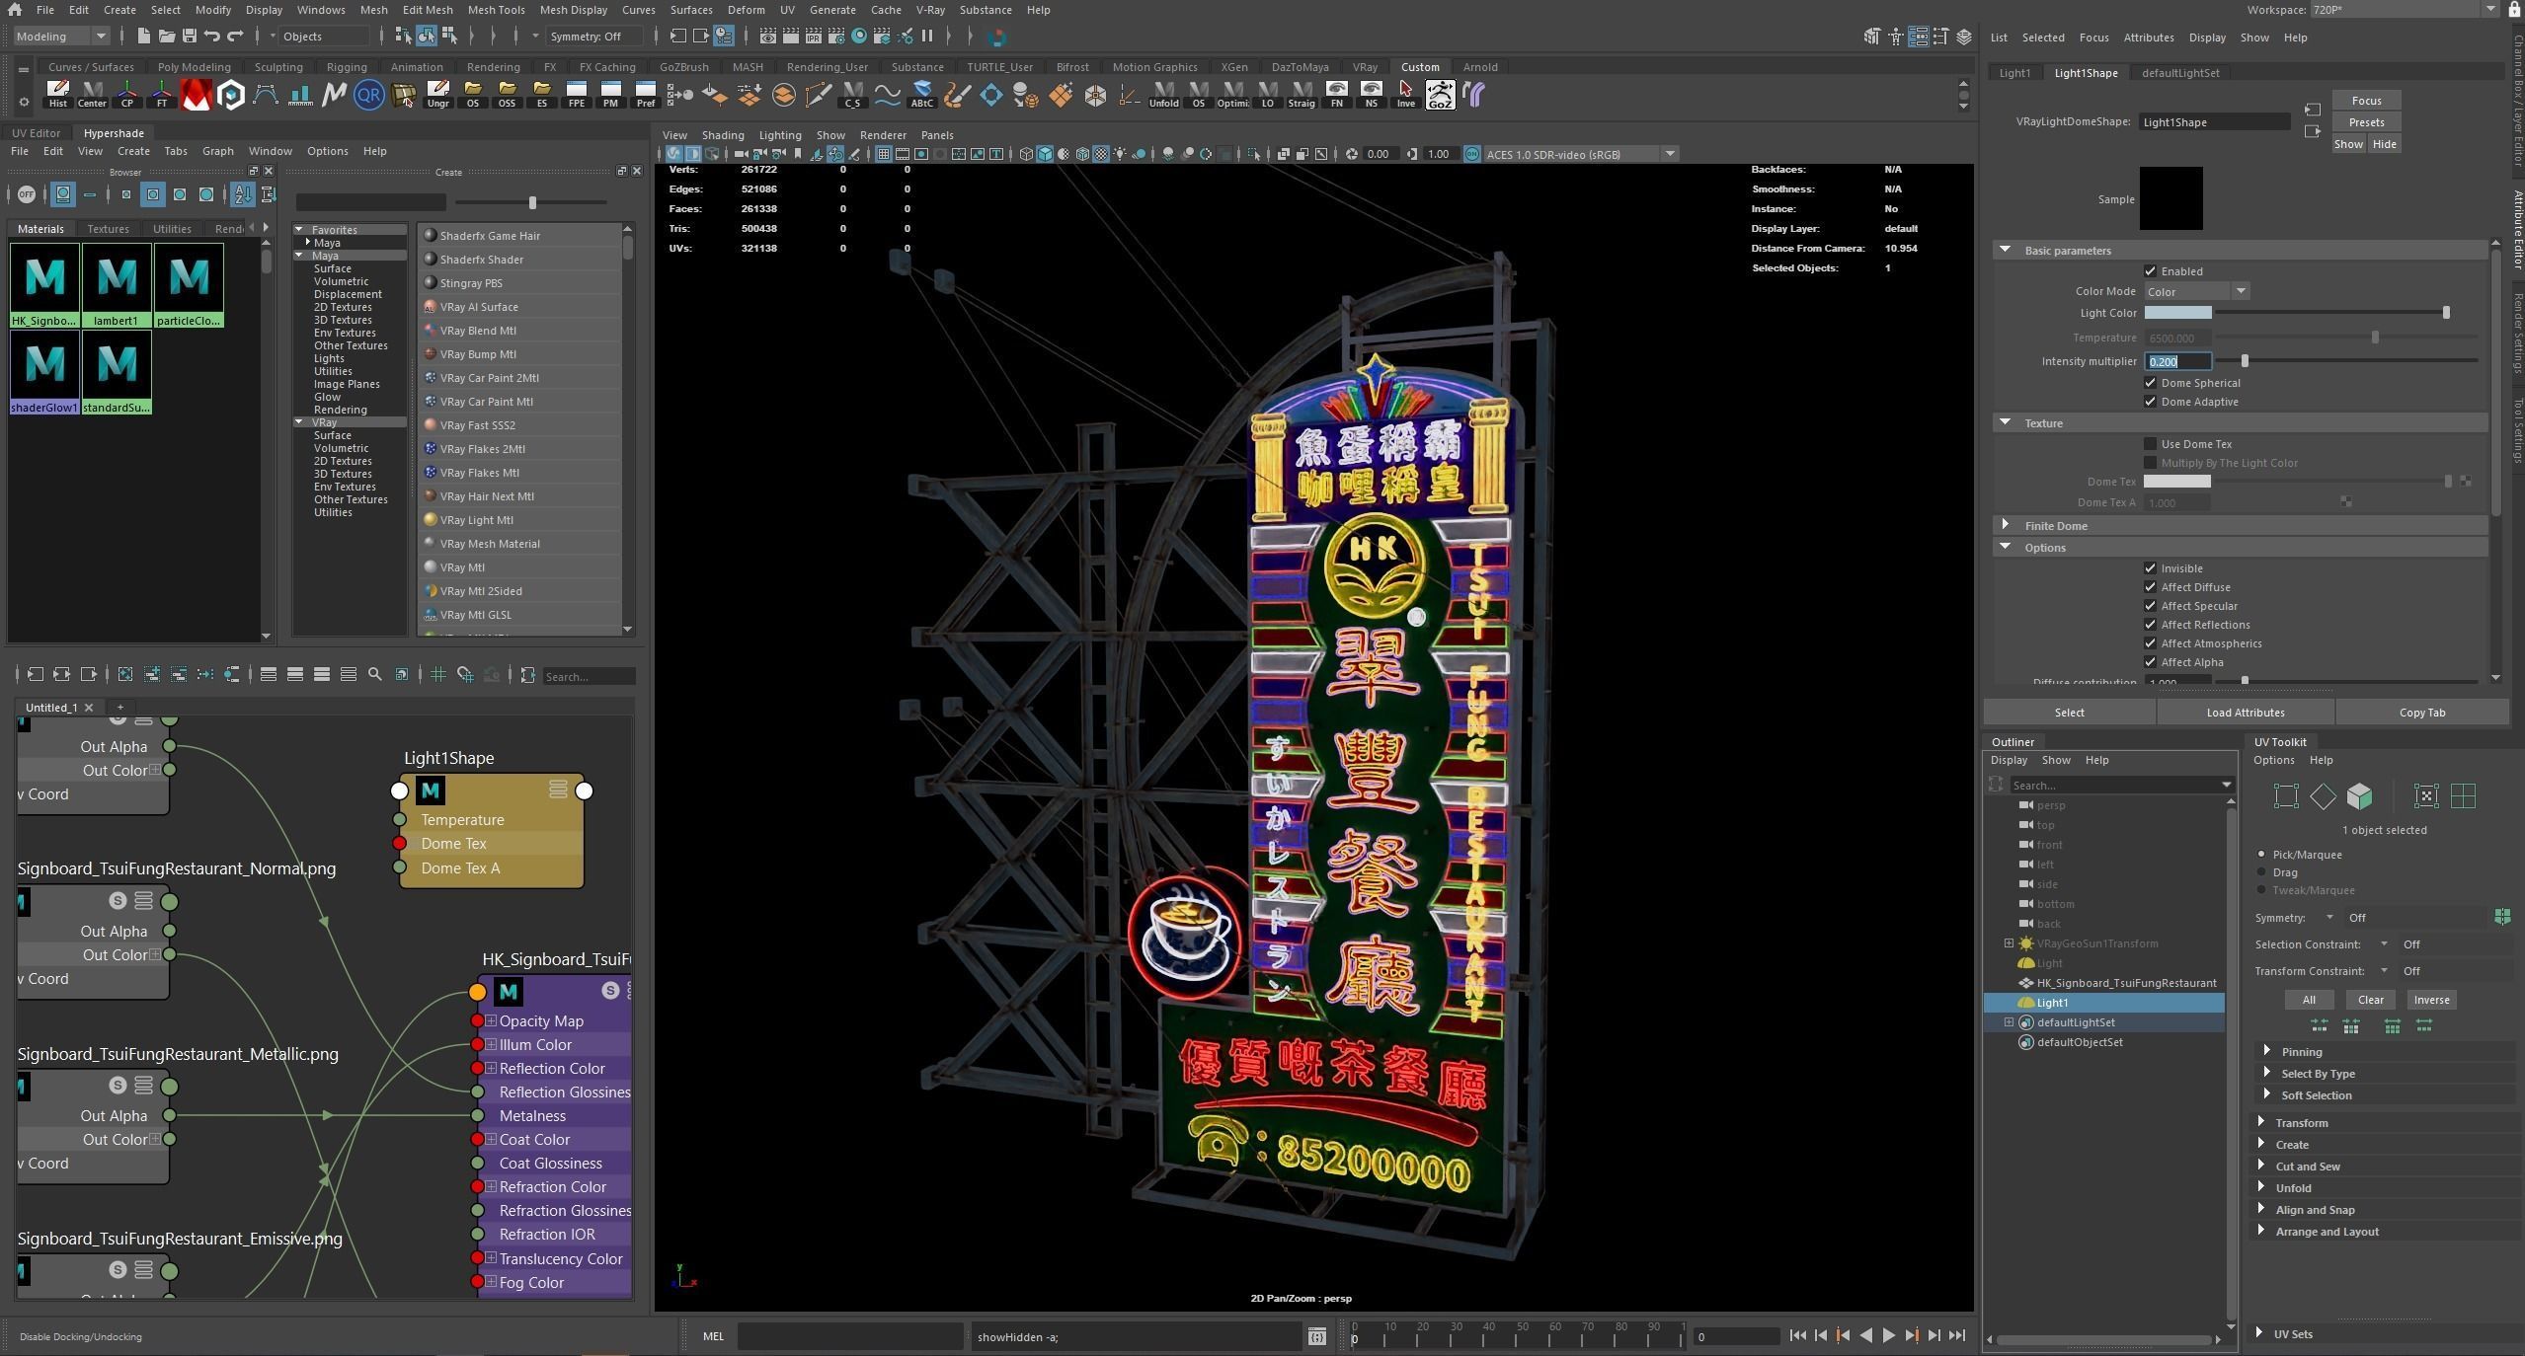Open the V-Ray menu
This screenshot has width=2525, height=1356.
pyautogui.click(x=930, y=10)
